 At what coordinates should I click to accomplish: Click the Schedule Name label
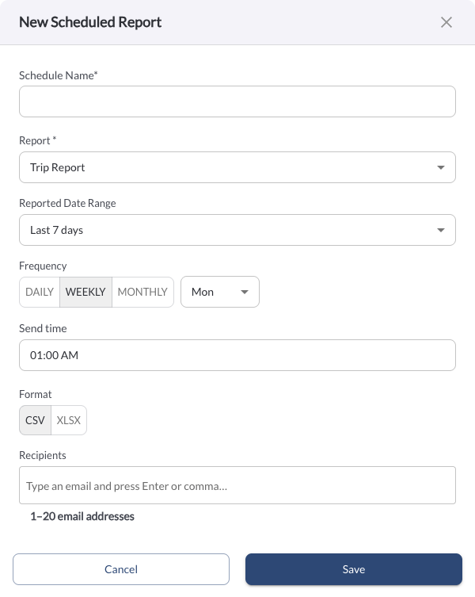(x=58, y=75)
